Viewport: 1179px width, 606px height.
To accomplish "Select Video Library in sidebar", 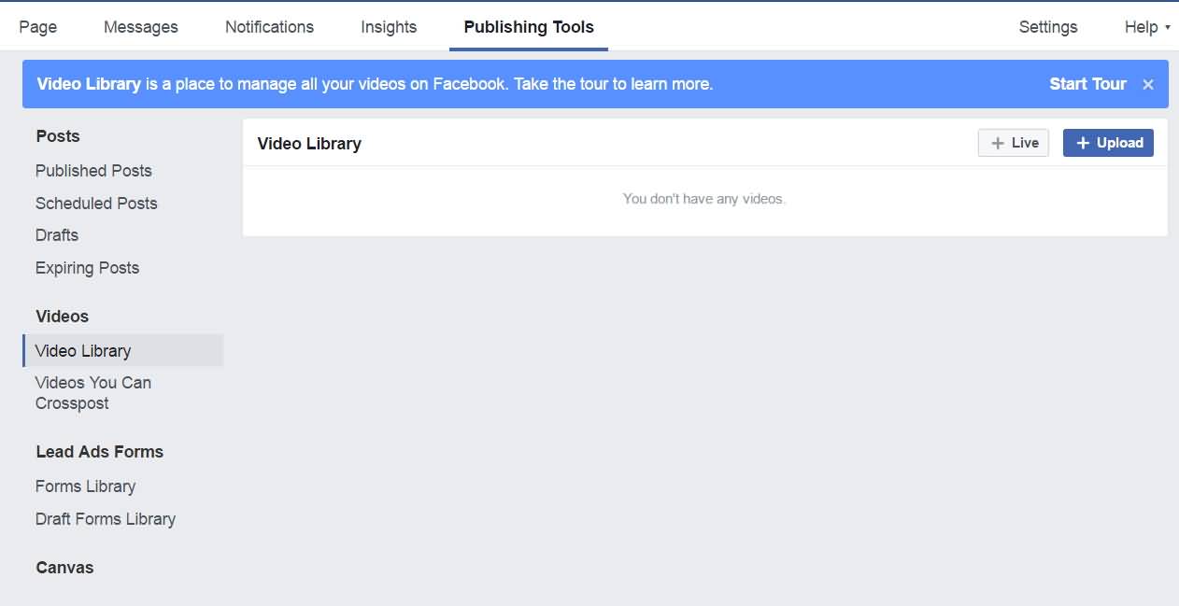I will pyautogui.click(x=123, y=351).
